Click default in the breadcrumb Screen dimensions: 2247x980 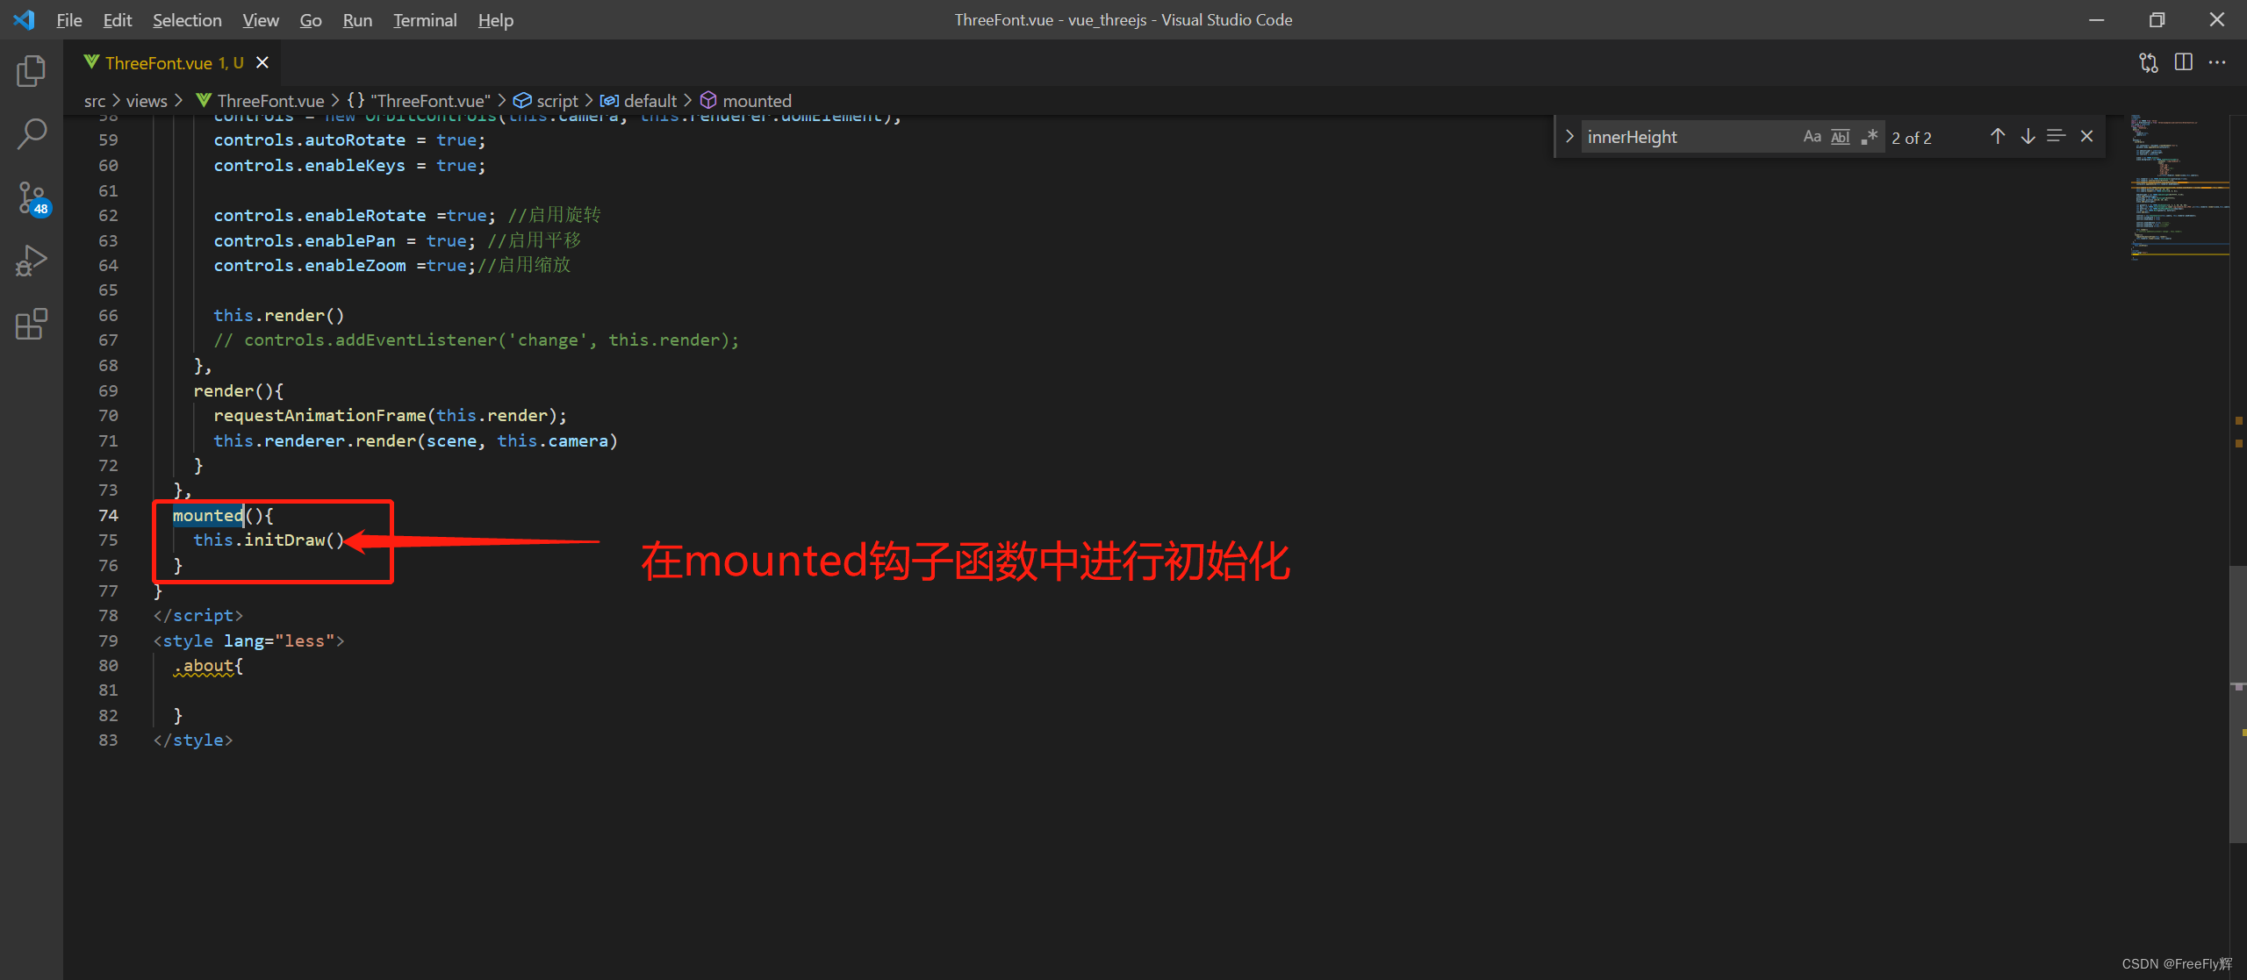[x=639, y=101]
